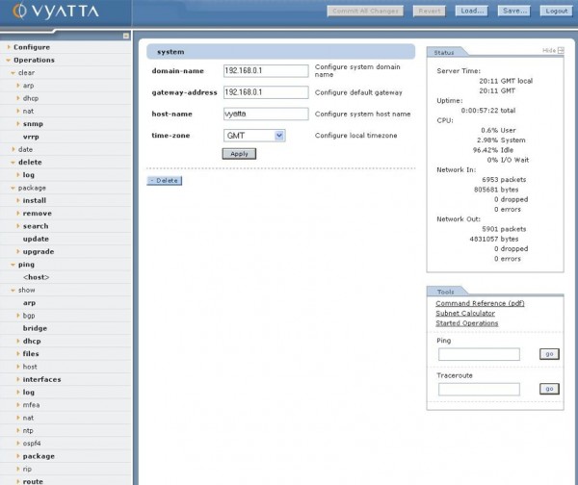Click the host-name input field

(x=266, y=114)
